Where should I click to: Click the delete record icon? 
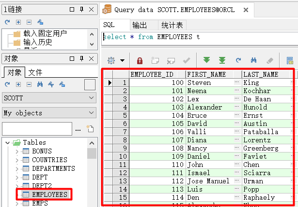click(171, 61)
